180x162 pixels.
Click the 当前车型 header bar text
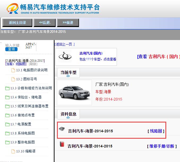(68, 72)
